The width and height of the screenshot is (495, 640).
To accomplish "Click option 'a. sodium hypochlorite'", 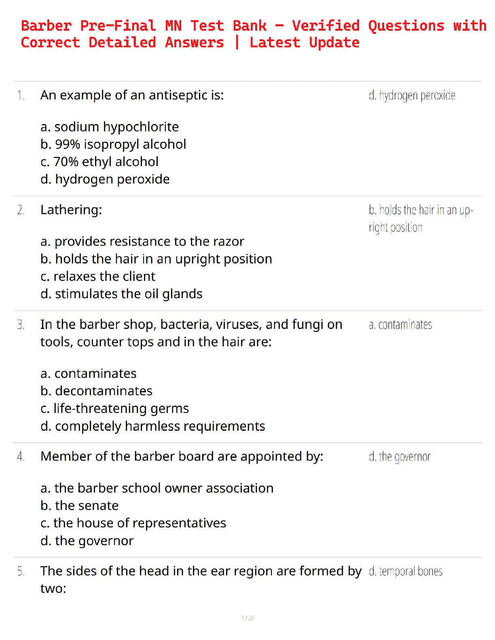I will point(110,127).
